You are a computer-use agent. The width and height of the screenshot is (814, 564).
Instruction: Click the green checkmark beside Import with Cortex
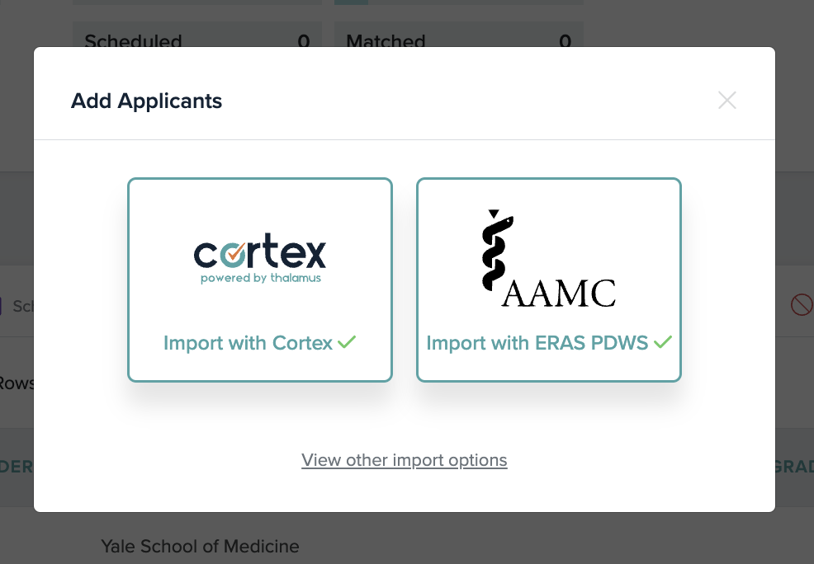click(x=347, y=342)
